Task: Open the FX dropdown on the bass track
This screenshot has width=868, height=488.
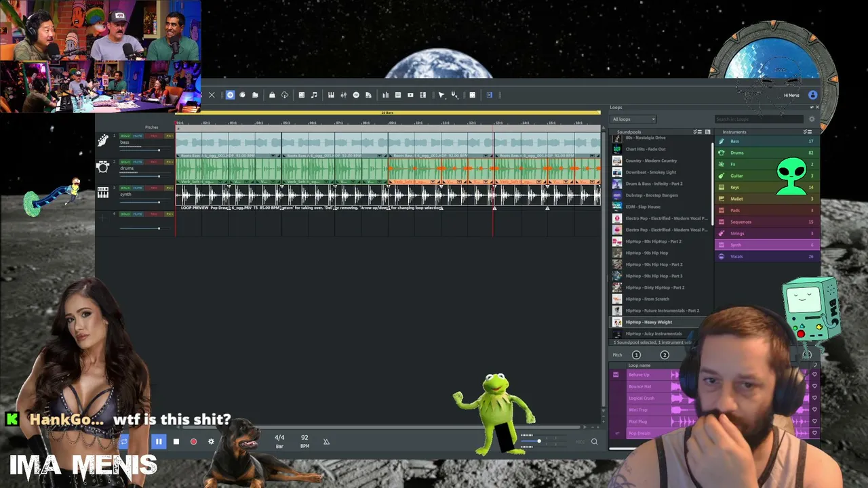Action: coord(170,136)
